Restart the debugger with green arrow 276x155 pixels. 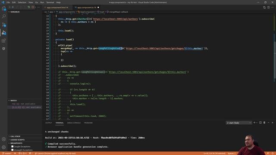(29, 7)
